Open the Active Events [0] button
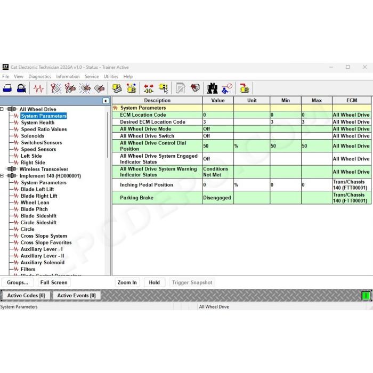Image resolution: width=373 pixels, height=373 pixels. (x=76, y=295)
